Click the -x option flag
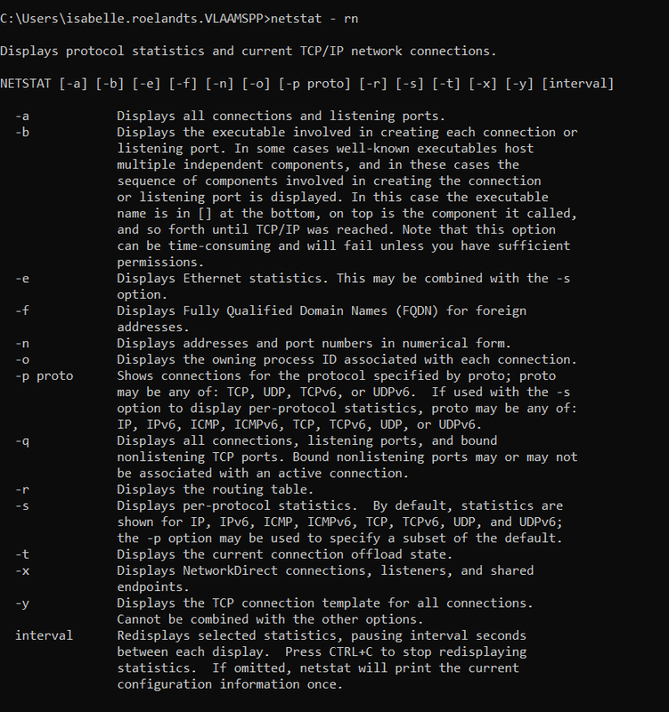Screen dimensions: 669x712 pyautogui.click(x=22, y=570)
